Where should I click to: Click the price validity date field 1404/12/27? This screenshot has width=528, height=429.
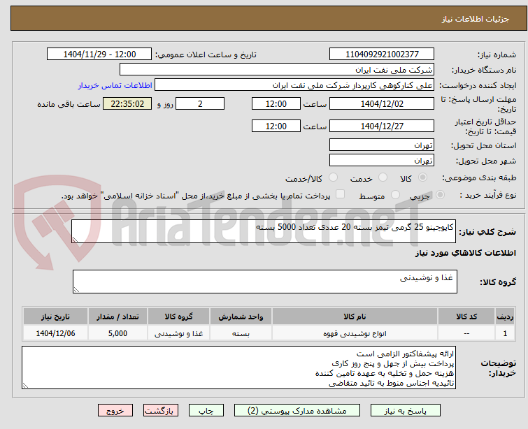point(382,126)
